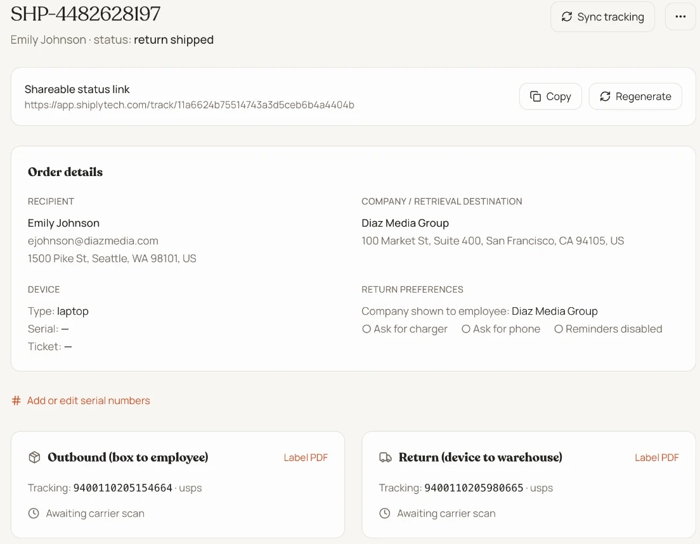Regenerate the shareable status link
The image size is (700, 544).
(x=635, y=96)
